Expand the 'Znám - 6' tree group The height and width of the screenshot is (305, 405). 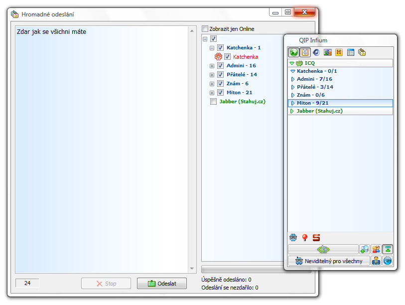click(212, 84)
